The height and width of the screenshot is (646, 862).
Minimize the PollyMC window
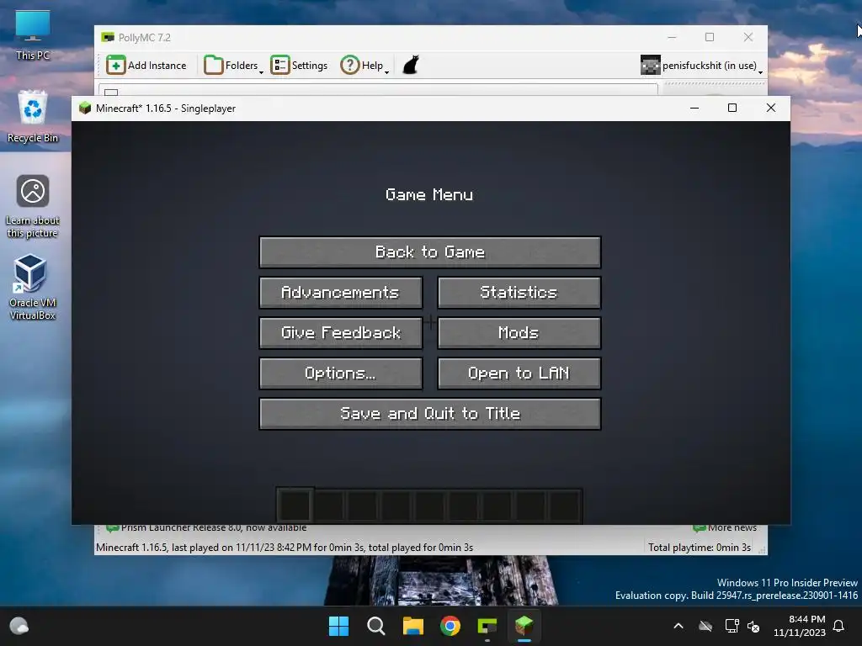click(x=672, y=37)
